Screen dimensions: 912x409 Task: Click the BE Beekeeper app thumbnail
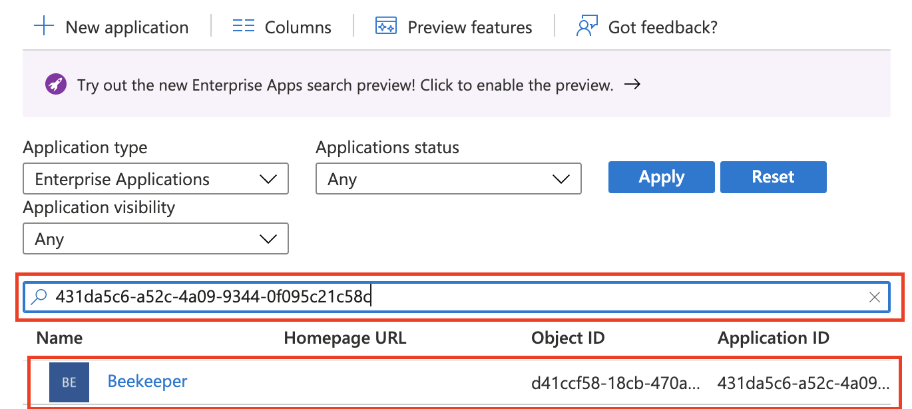(69, 382)
